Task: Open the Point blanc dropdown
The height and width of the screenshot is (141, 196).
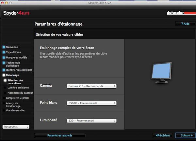Action: (x=91, y=103)
